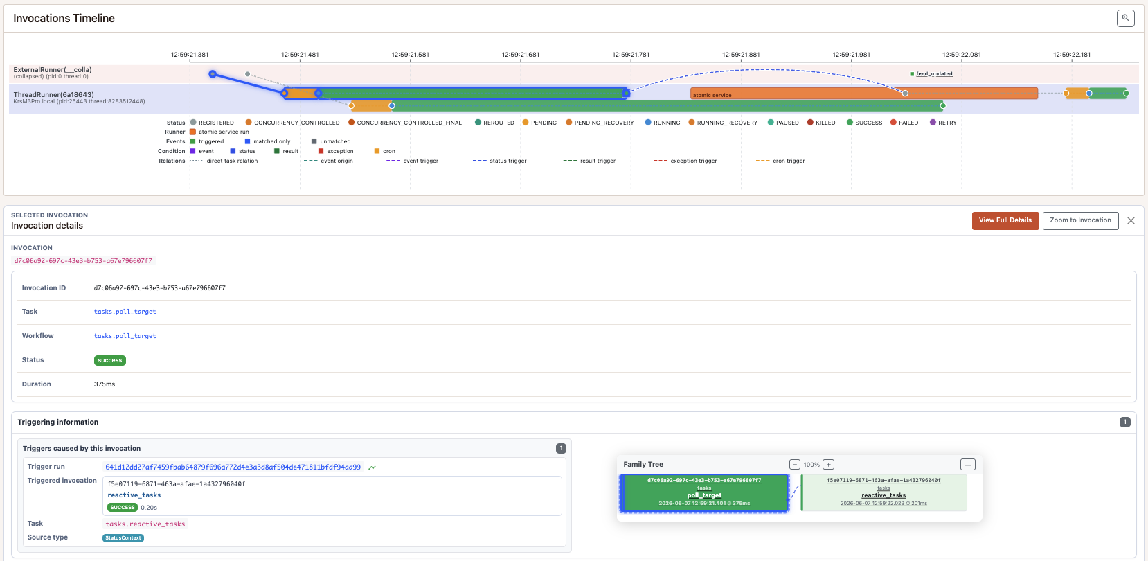This screenshot has width=1148, height=561.
Task: Click the 'status trigger' relation legend
Action: point(500,161)
